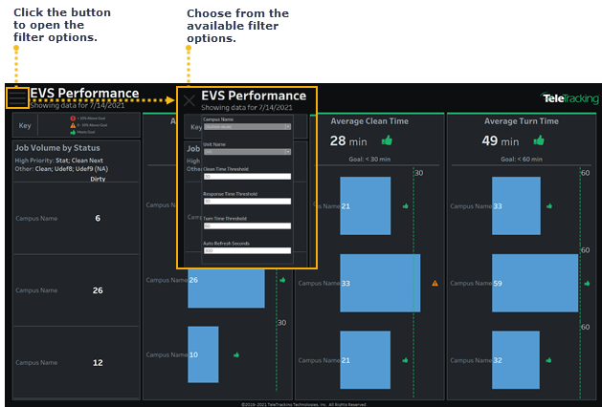Click Goal: < 30 min text
602x407 pixels.
click(x=369, y=159)
